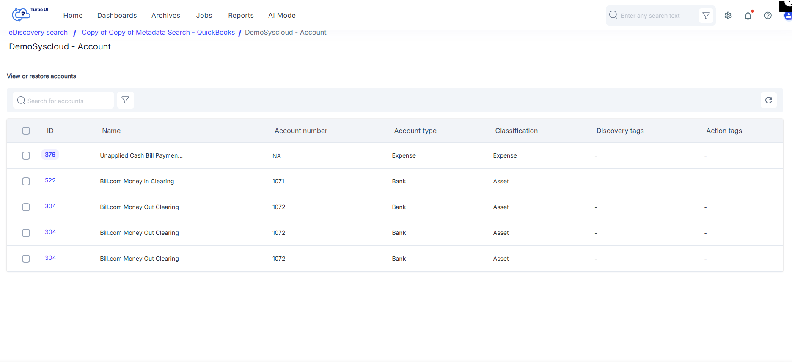
Task: Open filter options in the global search bar
Action: [706, 16]
